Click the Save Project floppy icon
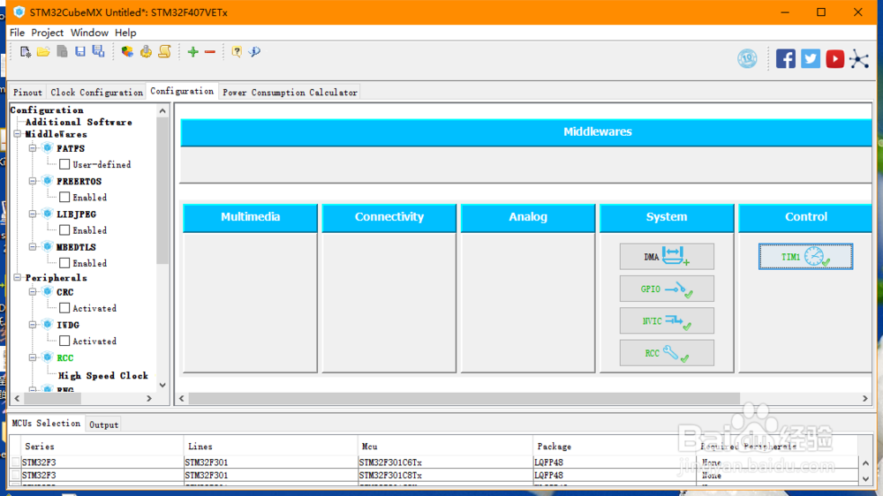Image resolution: width=883 pixels, height=496 pixels. click(80, 52)
